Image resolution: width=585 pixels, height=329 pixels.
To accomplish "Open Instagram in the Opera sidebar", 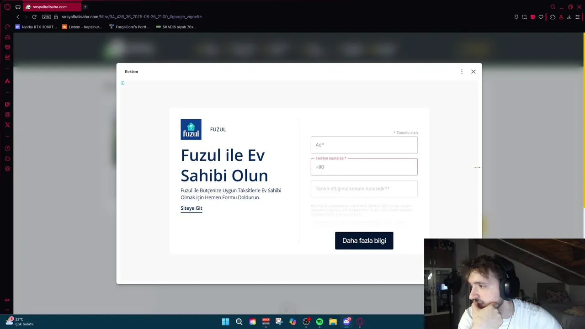I will tap(7, 115).
